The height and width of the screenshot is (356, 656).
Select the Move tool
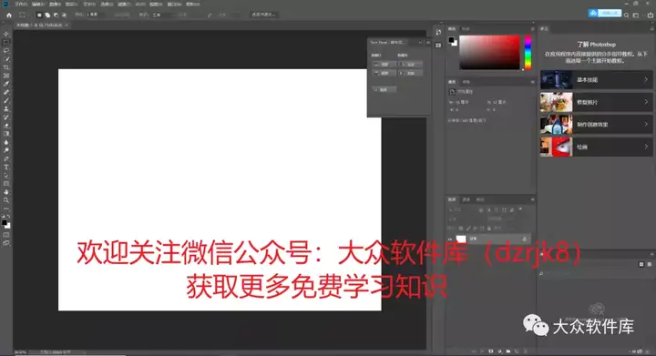(5, 34)
